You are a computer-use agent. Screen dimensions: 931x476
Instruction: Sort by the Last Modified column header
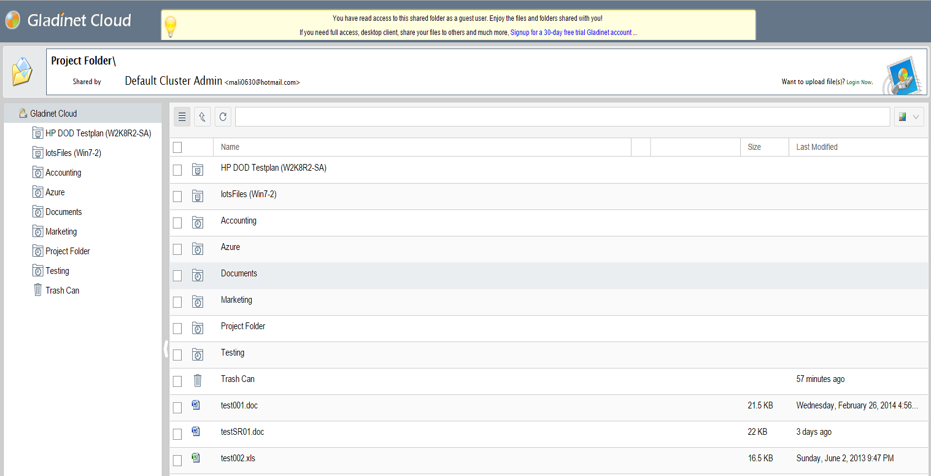[x=817, y=147]
